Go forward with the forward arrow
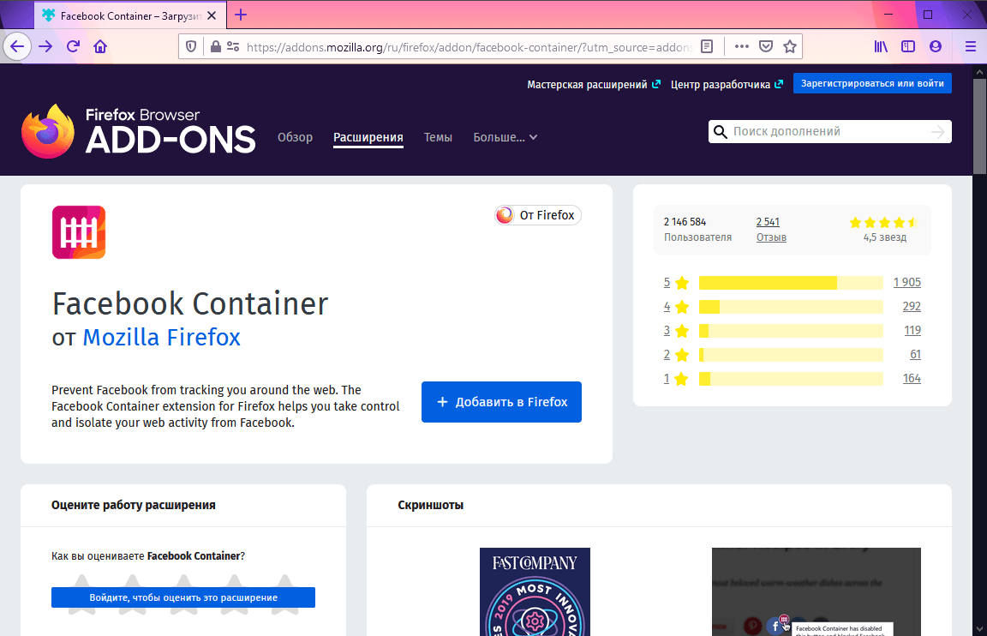 45,46
